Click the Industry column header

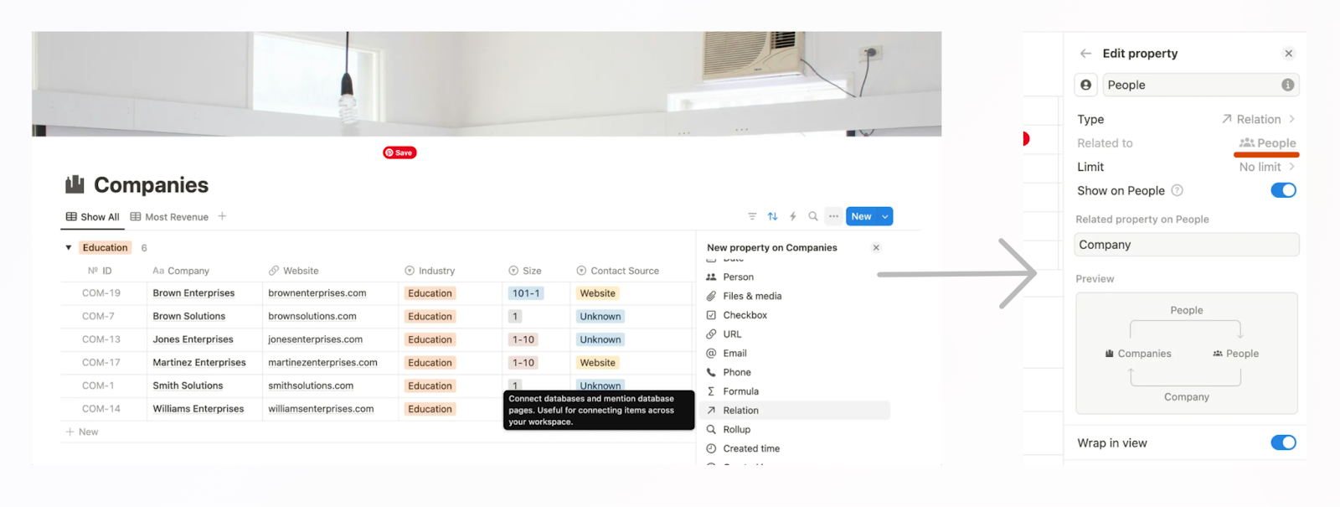[x=430, y=271]
